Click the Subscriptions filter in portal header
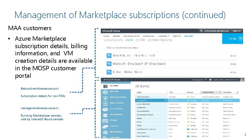This screenshot has height=139, width=248. [199, 80]
